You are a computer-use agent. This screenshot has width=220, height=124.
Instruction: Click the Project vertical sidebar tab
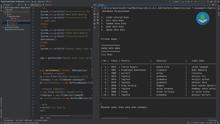pos(1,8)
